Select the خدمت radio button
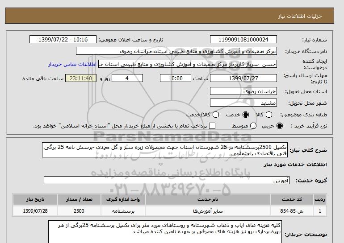344x243 pixels. pyautogui.click(x=246, y=115)
